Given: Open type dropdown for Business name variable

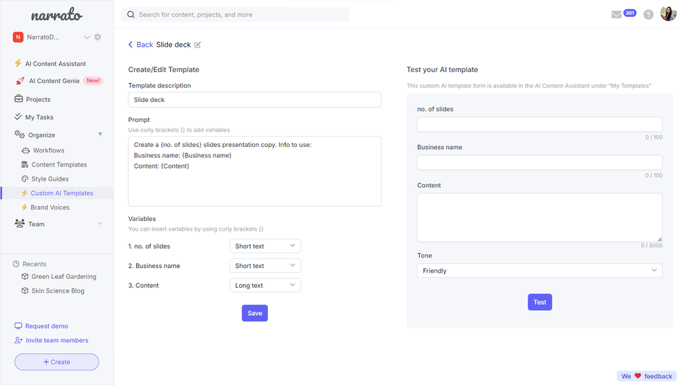Looking at the screenshot, I should pos(265,266).
